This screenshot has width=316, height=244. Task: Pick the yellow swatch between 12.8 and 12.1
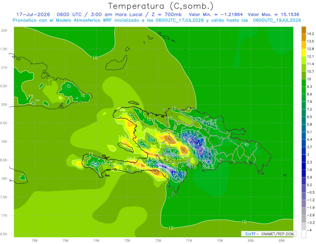click(304, 53)
